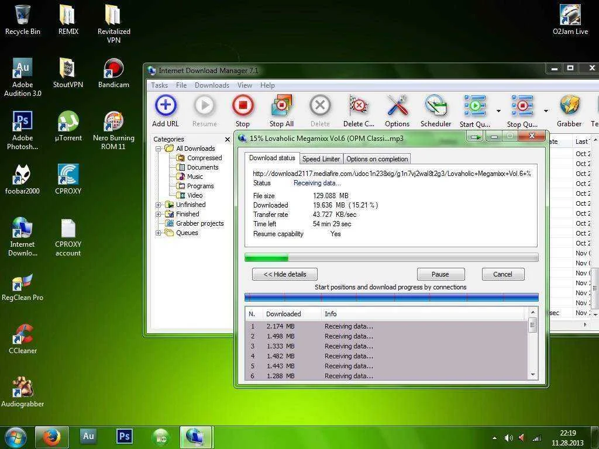599x449 pixels.
Task: Click the Stop All toolbar icon
Action: [281, 110]
